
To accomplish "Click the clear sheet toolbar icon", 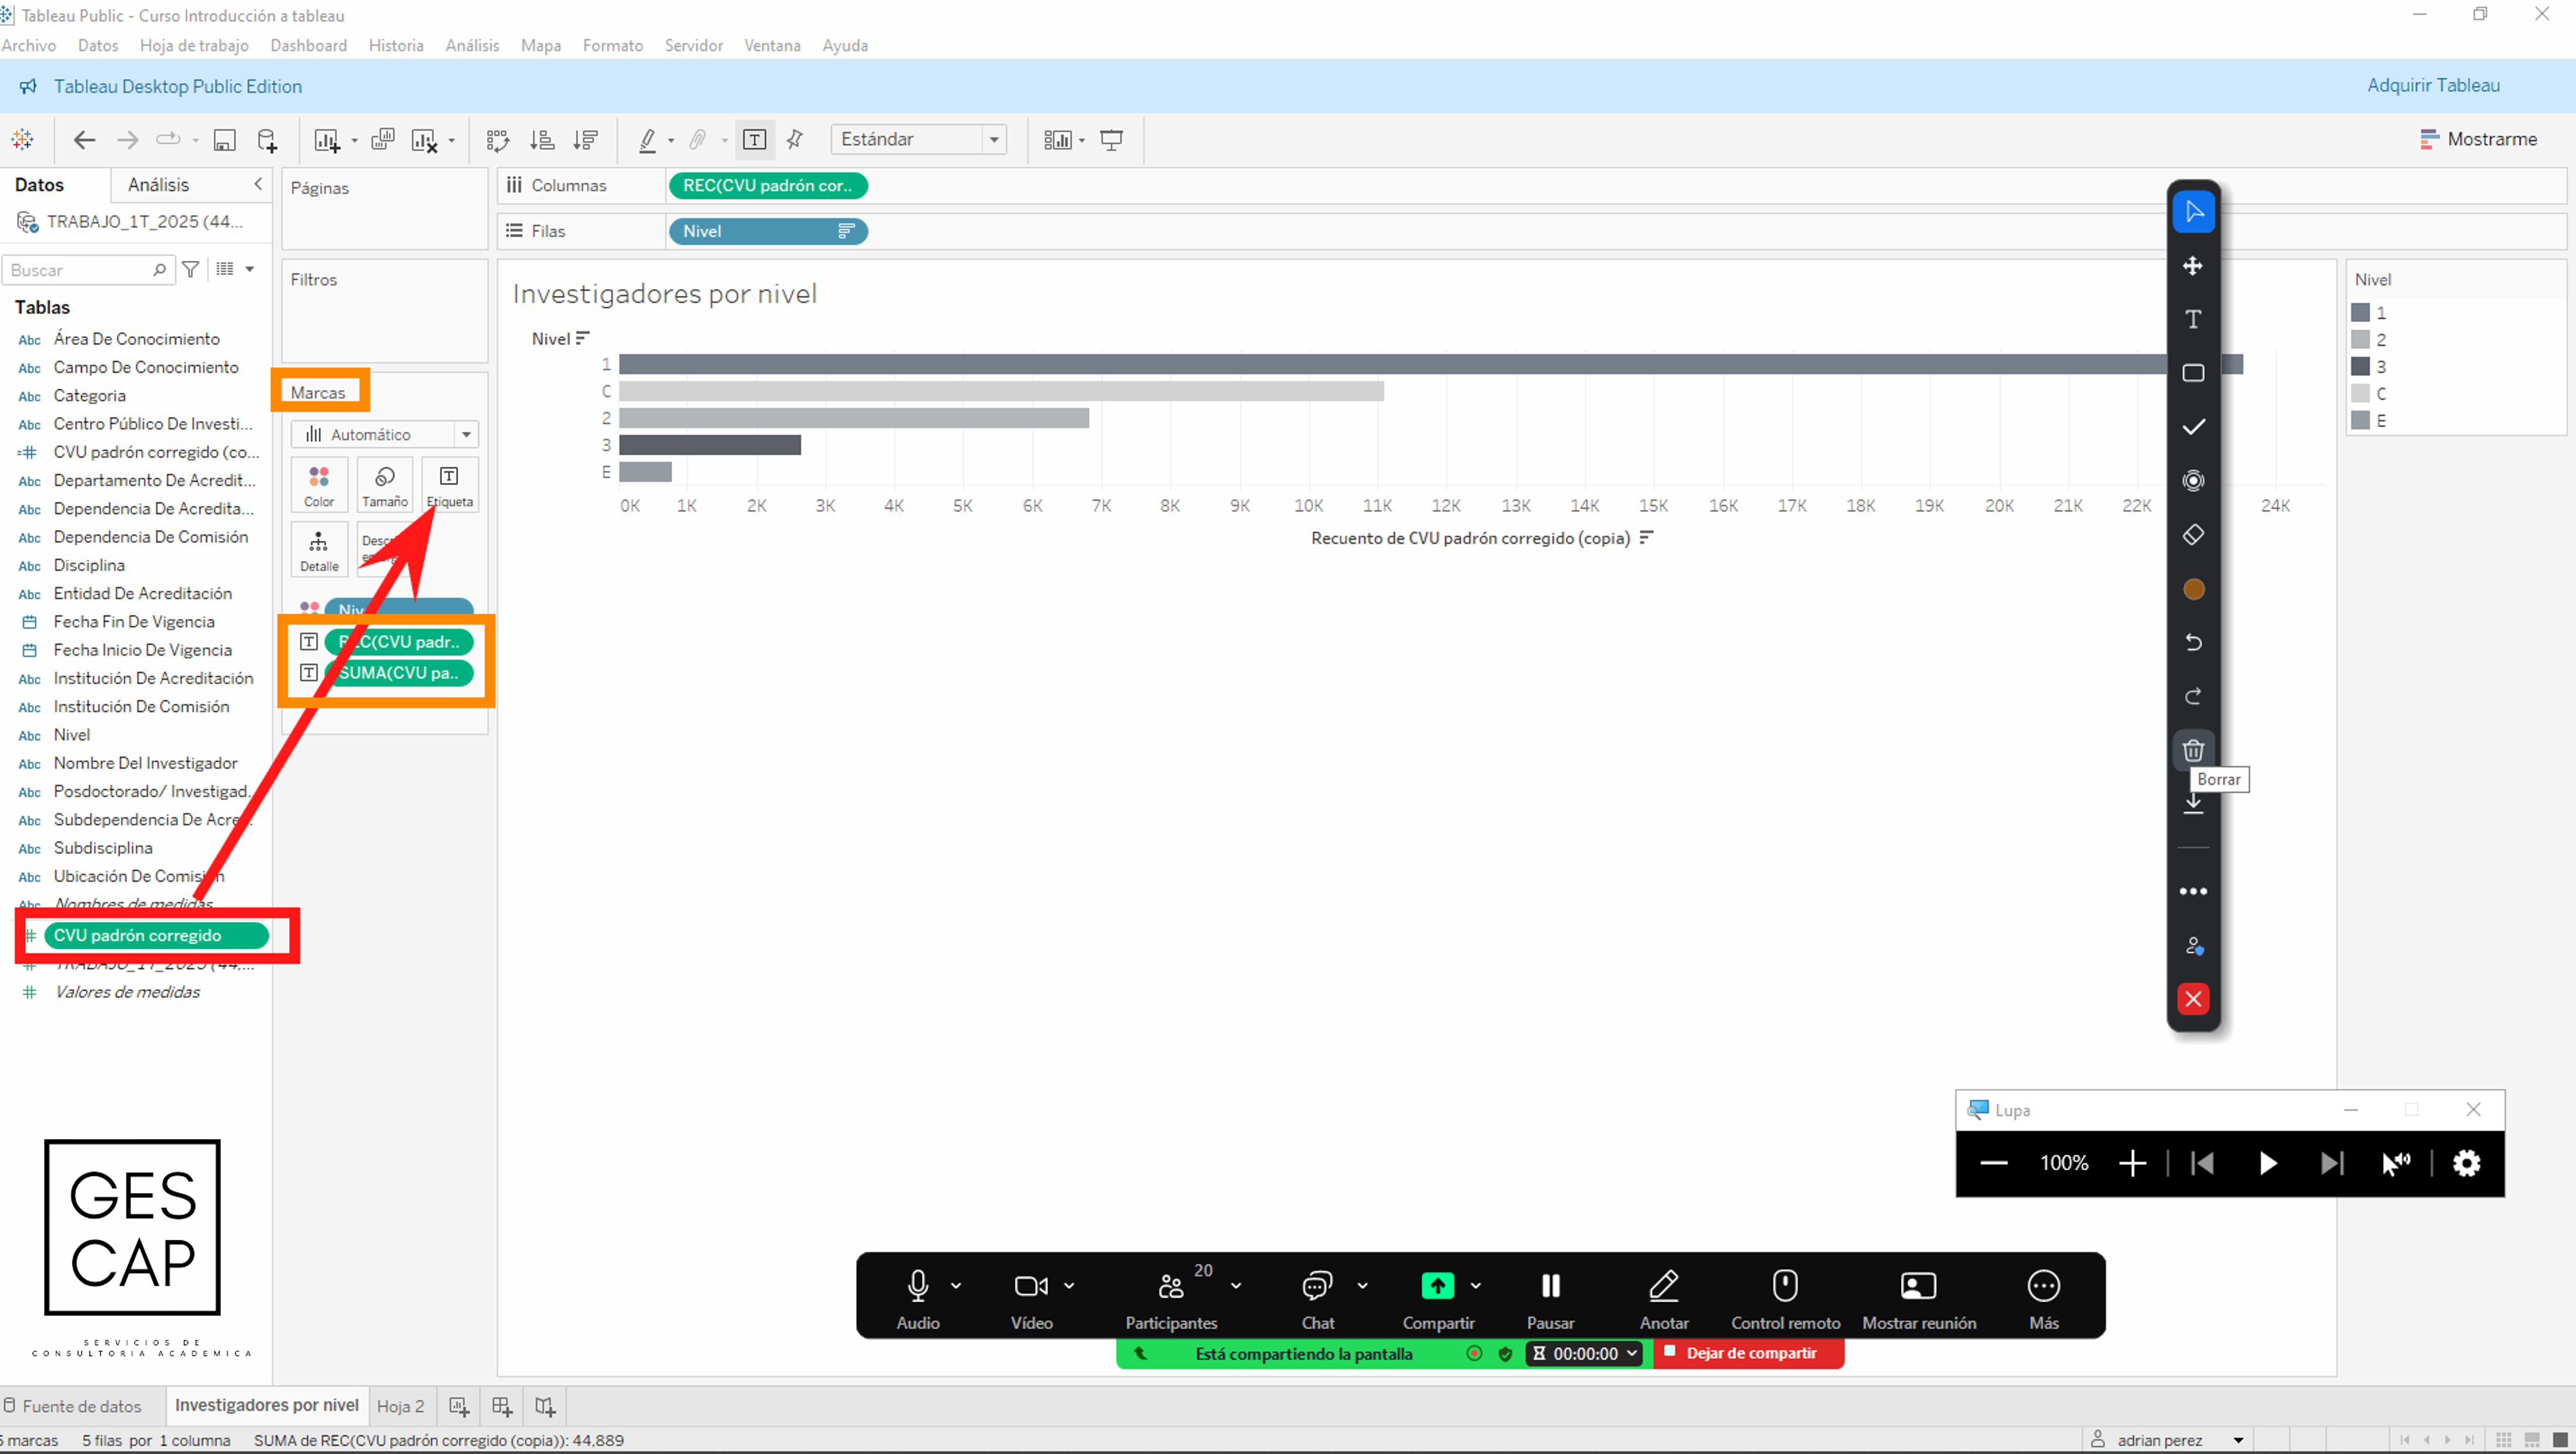I will [425, 140].
